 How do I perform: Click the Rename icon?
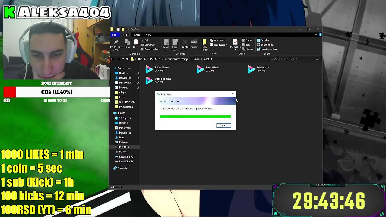click(x=194, y=42)
